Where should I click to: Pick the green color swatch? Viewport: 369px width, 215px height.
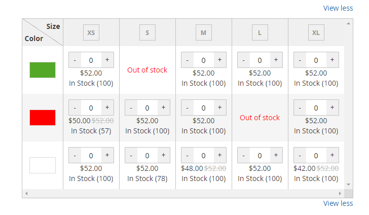43,70
